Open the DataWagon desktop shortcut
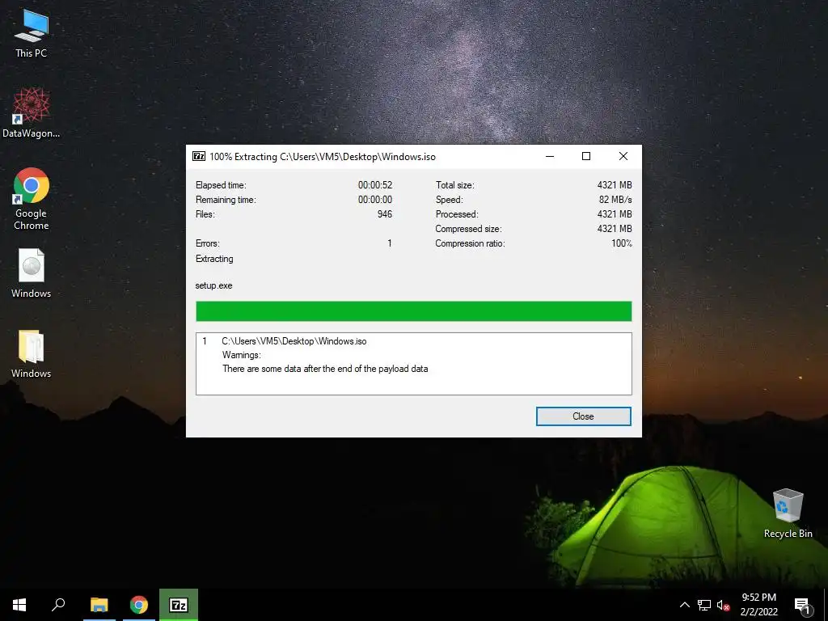Viewport: 828px width, 621px height. (x=32, y=112)
